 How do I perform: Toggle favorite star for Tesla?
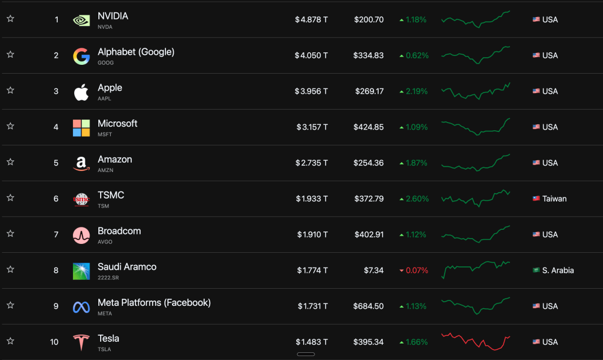[x=10, y=341]
